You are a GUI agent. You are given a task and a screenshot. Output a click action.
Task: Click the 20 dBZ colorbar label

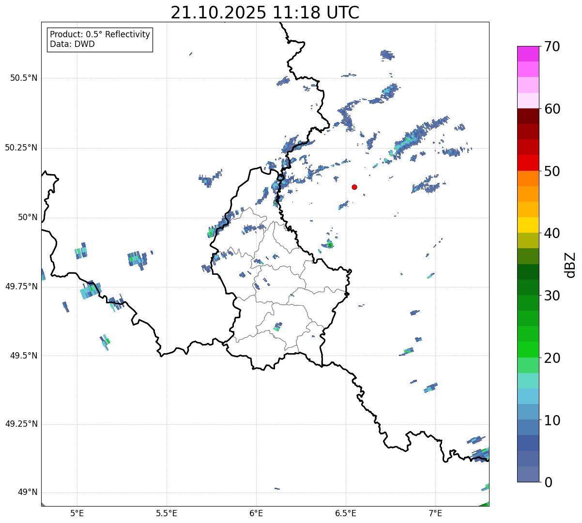click(x=552, y=358)
